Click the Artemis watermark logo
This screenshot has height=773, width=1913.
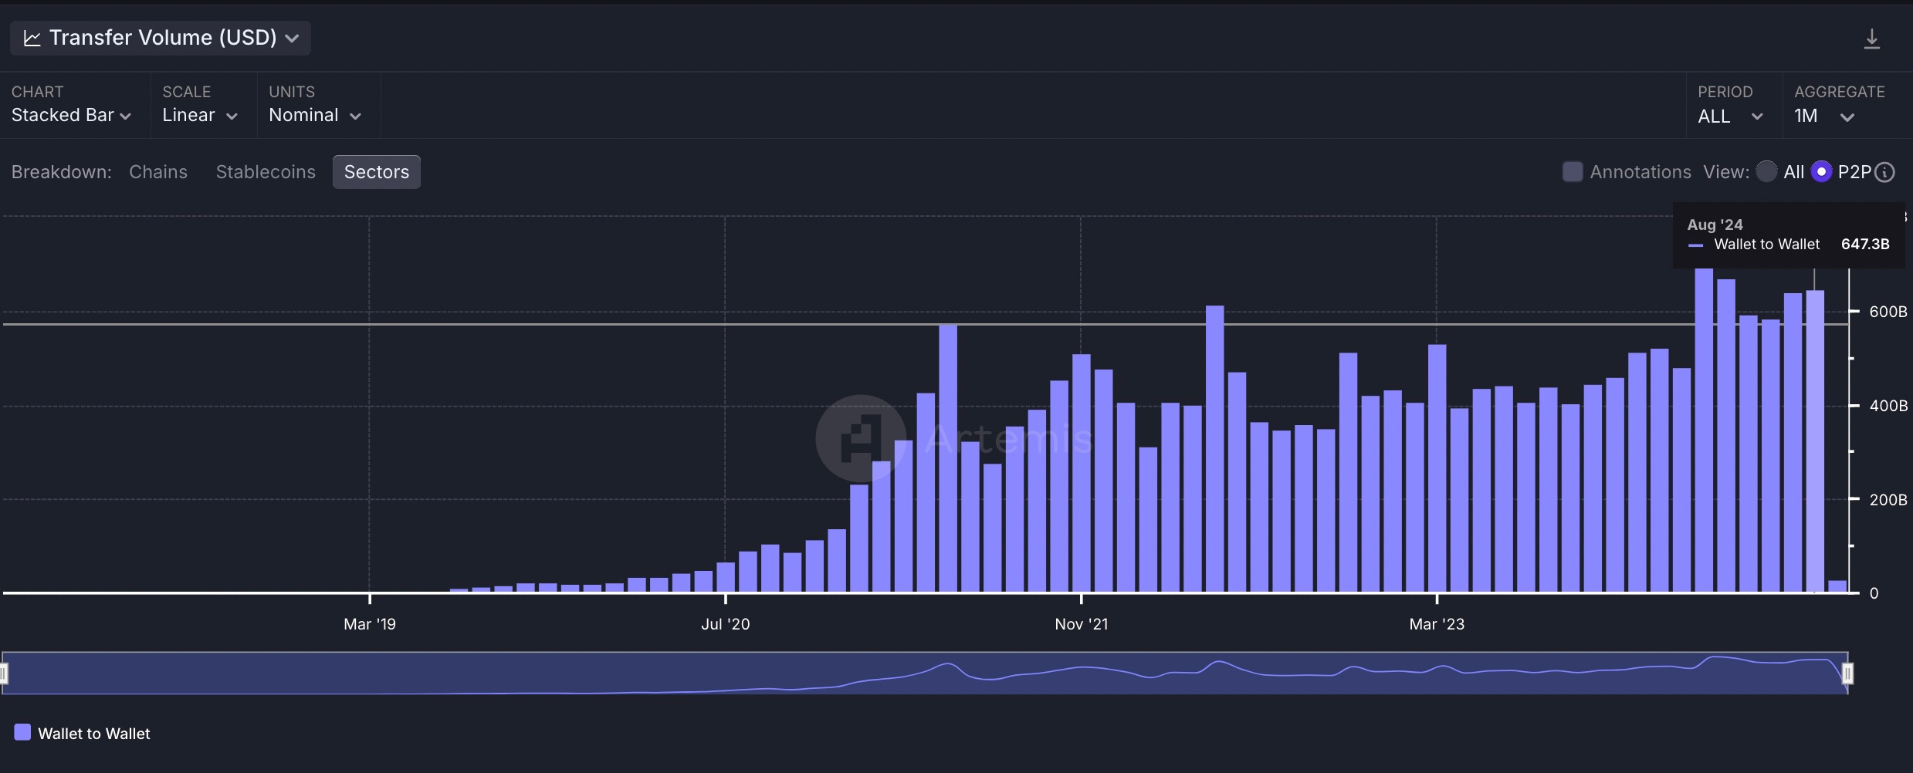click(861, 438)
